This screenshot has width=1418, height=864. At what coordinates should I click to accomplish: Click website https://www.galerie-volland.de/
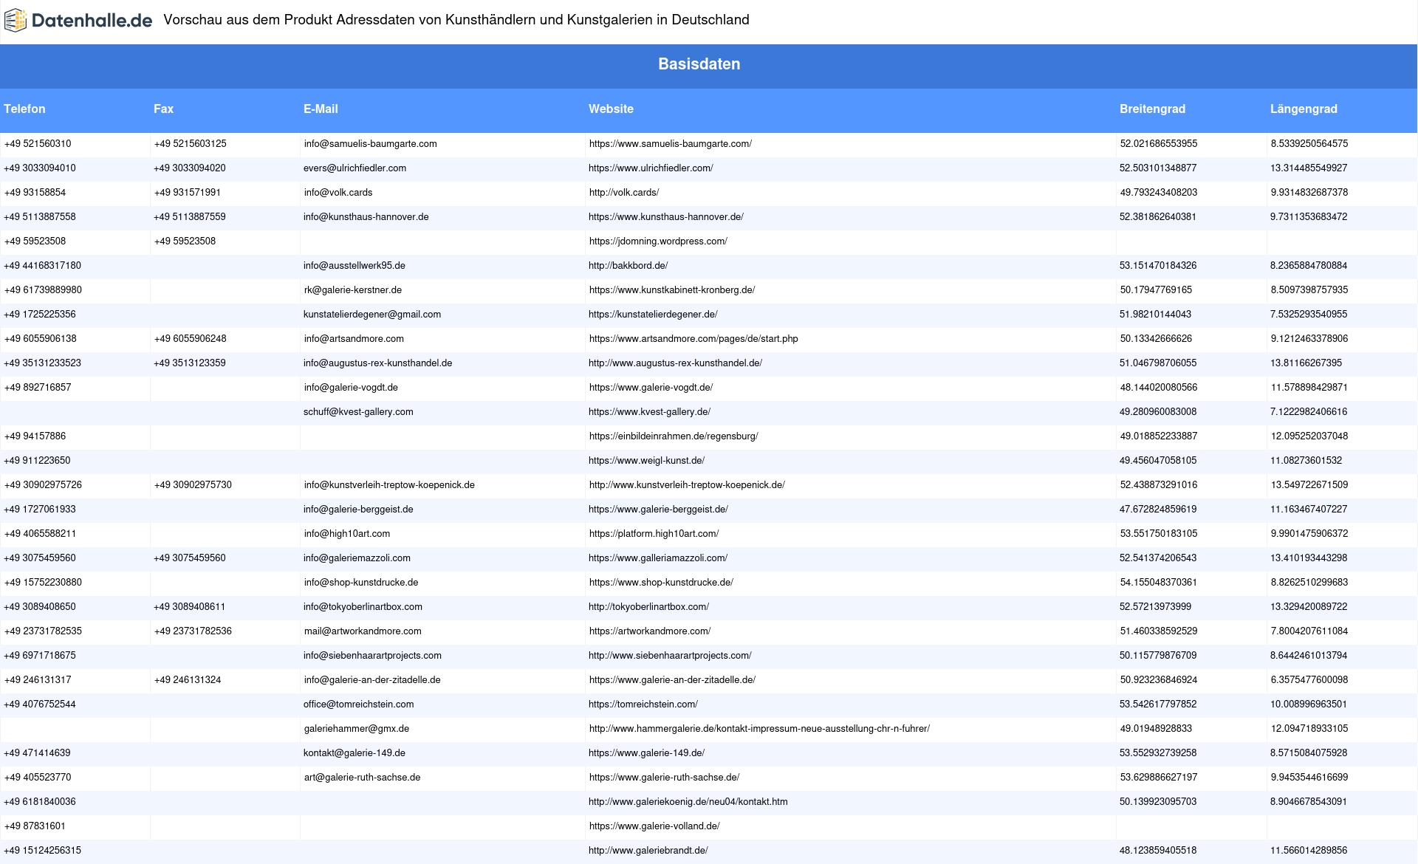pyautogui.click(x=654, y=826)
